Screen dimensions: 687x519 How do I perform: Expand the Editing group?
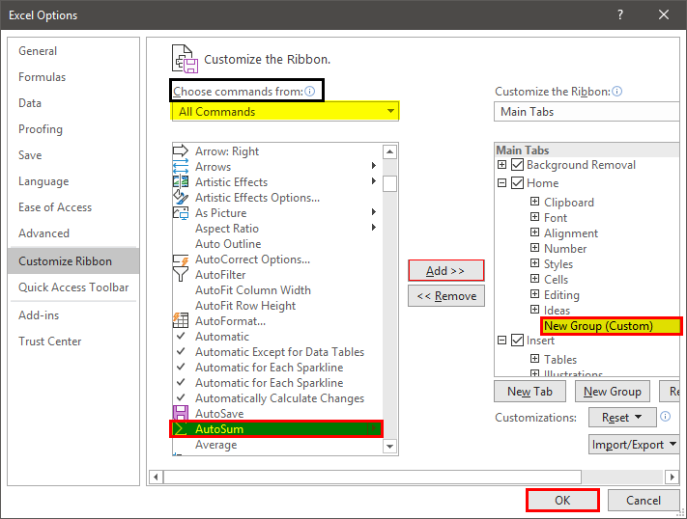pyautogui.click(x=534, y=294)
